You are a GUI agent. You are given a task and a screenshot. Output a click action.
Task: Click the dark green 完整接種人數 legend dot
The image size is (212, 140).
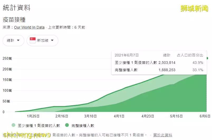[x=67, y=125]
